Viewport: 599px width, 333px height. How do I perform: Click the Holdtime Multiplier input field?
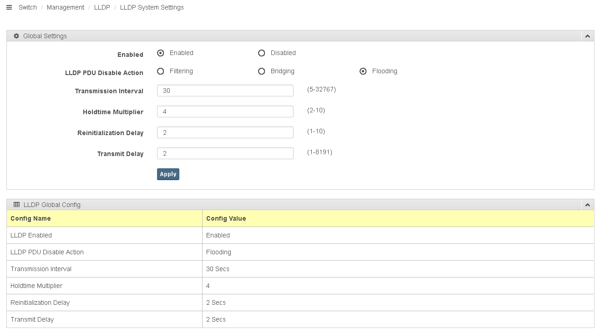[x=225, y=111]
